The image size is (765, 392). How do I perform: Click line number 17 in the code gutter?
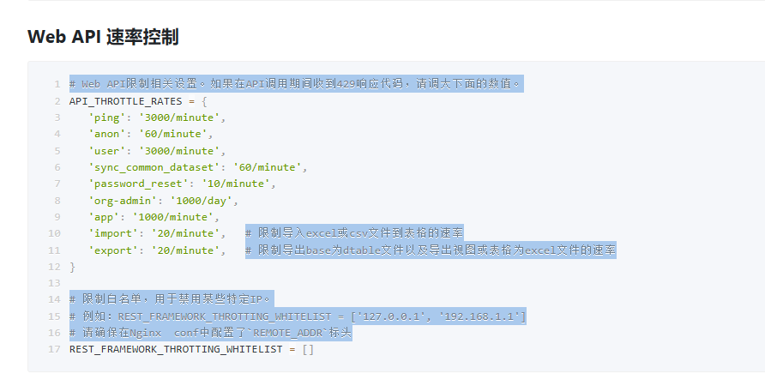click(x=54, y=349)
